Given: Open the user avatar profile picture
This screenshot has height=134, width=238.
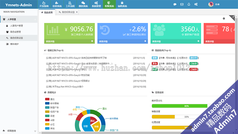Looking at the screenshot, I should click(x=211, y=4).
